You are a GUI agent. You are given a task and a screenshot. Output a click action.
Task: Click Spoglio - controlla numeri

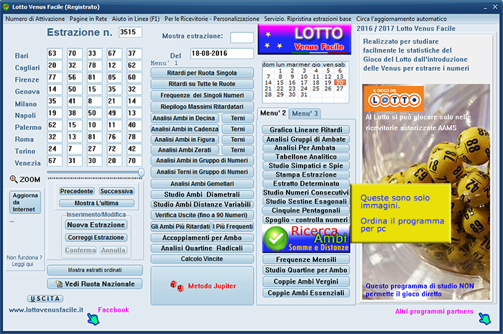306,220
